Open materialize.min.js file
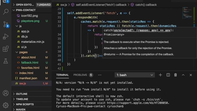The height and width of the screenshot is (111, 197). [x=33, y=42]
